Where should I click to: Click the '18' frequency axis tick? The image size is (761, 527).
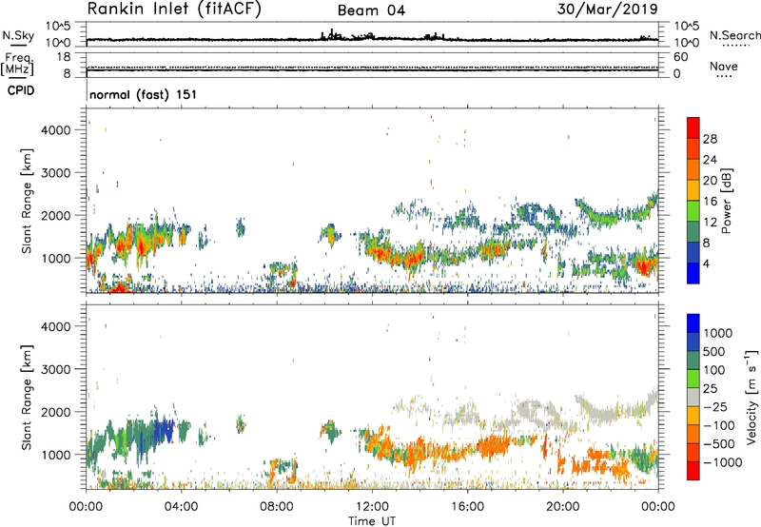63,57
